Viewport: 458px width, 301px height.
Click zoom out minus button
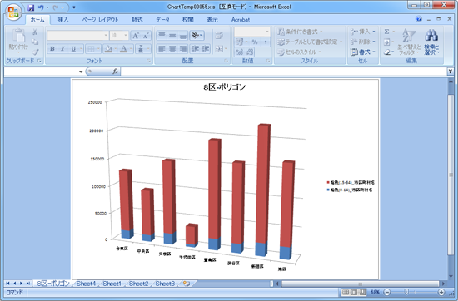coord(386,292)
